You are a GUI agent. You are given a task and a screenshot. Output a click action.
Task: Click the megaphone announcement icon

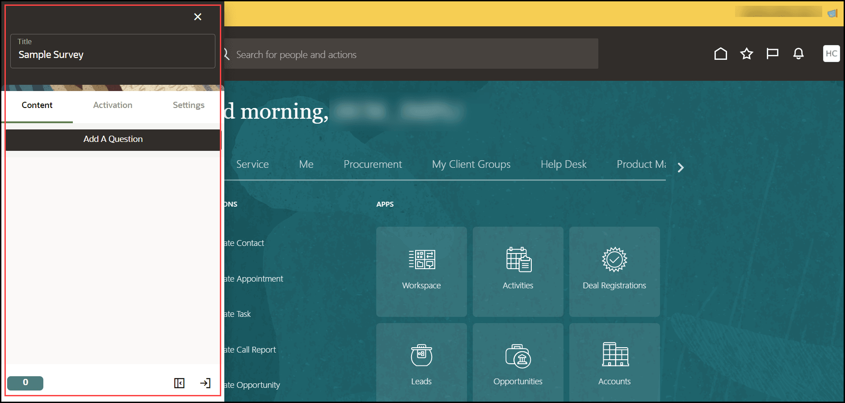coord(832,13)
